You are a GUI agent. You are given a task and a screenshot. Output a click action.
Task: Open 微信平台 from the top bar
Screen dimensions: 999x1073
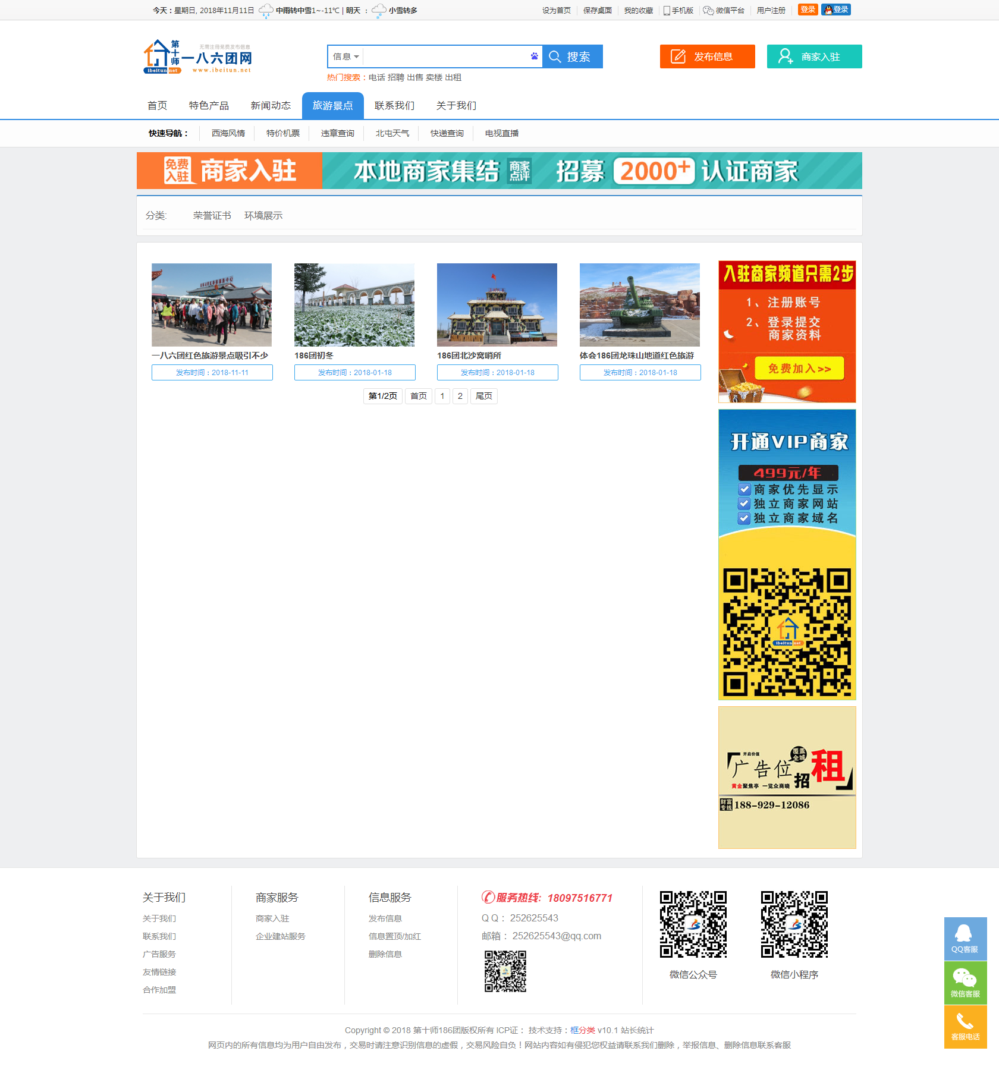click(x=724, y=11)
